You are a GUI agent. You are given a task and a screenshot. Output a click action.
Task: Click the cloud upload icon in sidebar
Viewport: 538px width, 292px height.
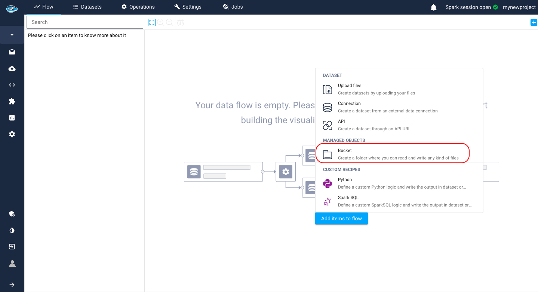(12, 69)
